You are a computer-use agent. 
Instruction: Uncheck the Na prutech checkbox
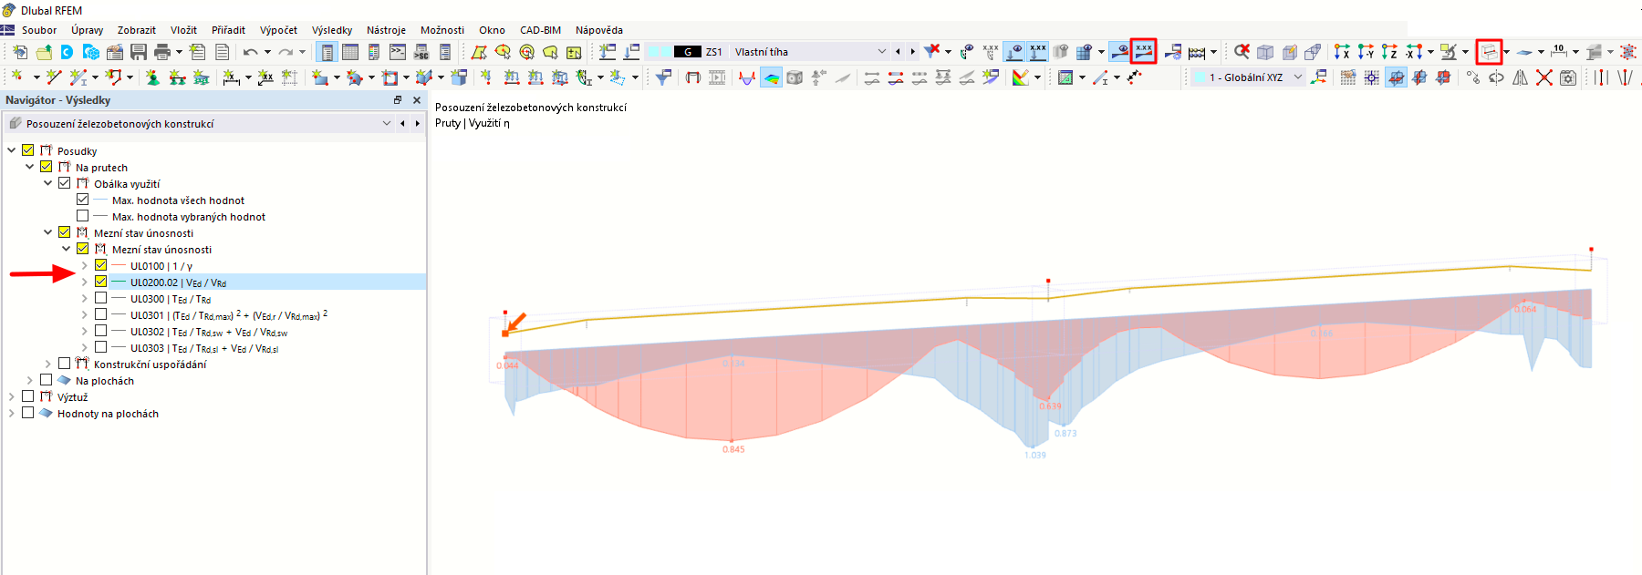[x=47, y=167]
